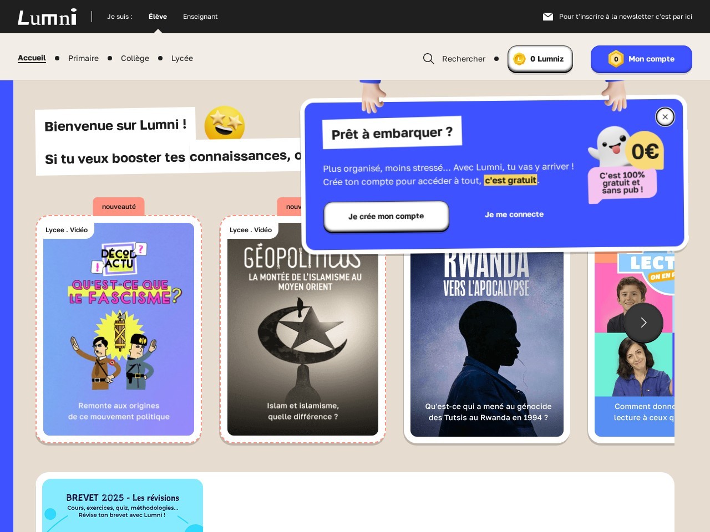
Task: Switch to Enseignant profile
Action: [200, 17]
